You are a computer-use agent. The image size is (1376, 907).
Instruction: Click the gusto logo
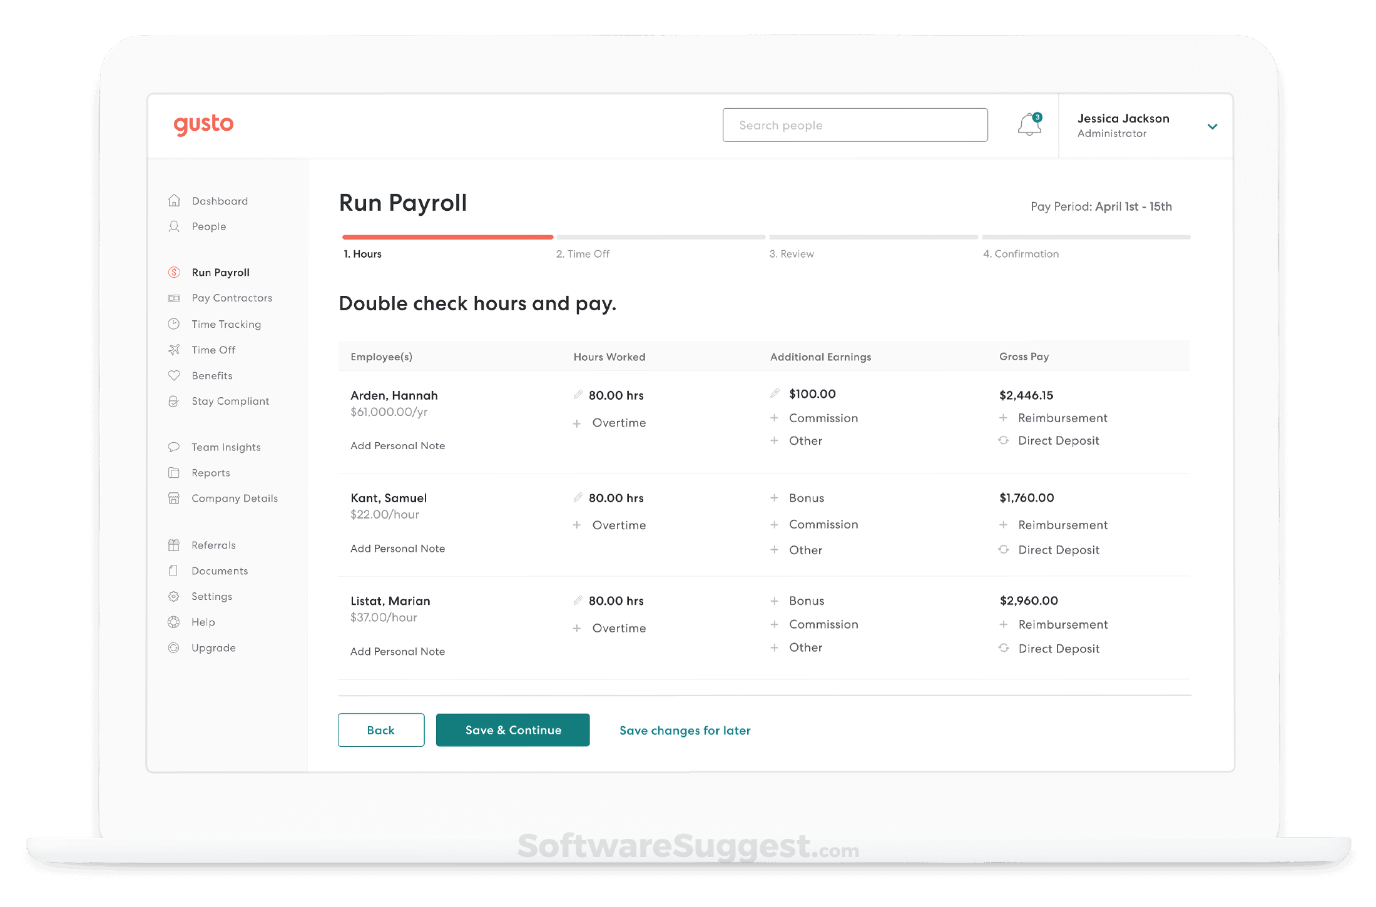pos(203,124)
